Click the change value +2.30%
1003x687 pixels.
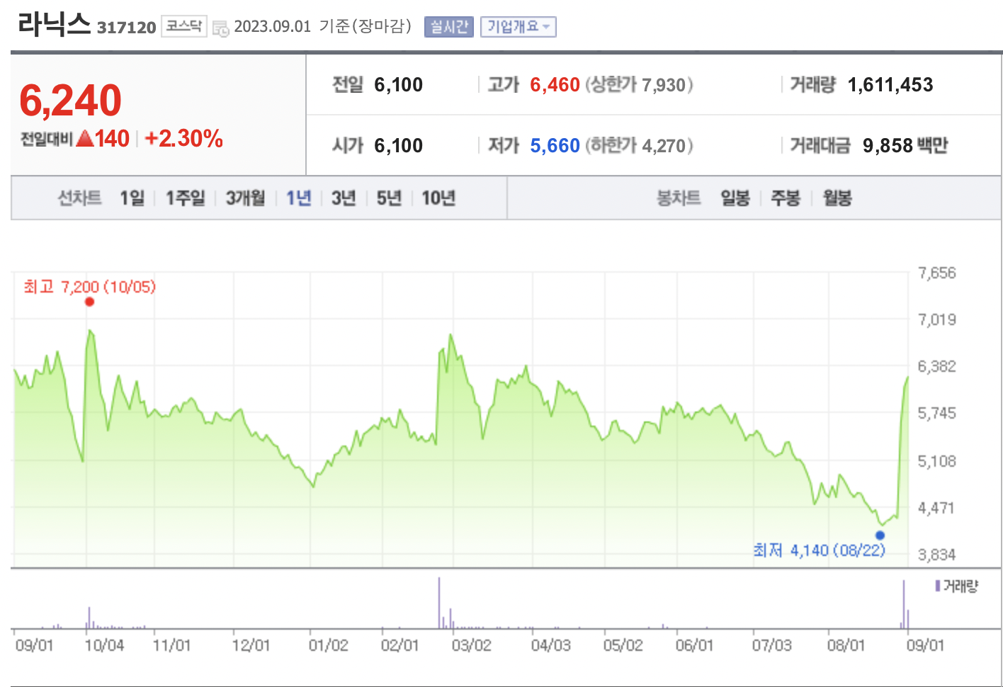(183, 138)
